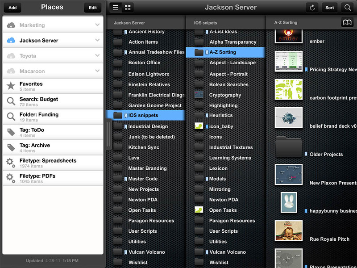Click the sidebar divider drag handle
Image resolution: width=357 pixels, height=268 pixels.
click(107, 134)
